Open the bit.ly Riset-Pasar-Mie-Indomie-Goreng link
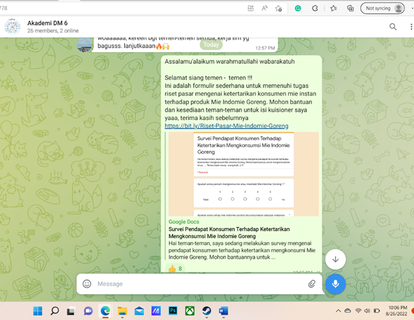The width and height of the screenshot is (414, 320). pyautogui.click(x=226, y=126)
